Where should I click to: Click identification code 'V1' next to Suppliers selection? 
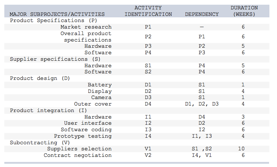[148, 149]
